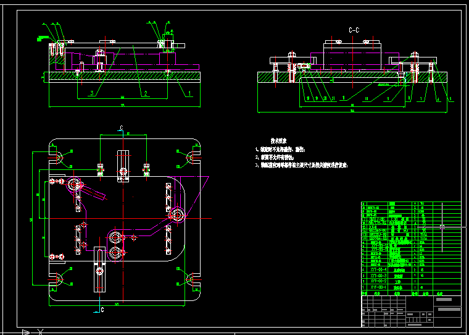Select technical requirement line 1

tap(280, 149)
